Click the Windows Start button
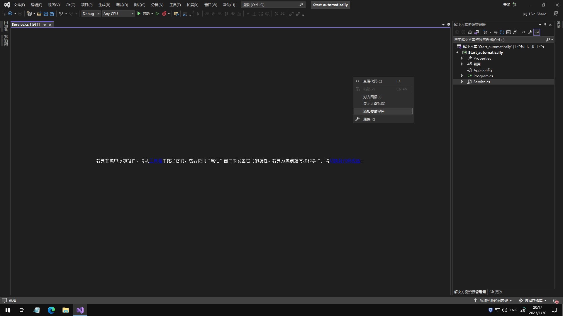563x316 pixels. click(x=8, y=310)
